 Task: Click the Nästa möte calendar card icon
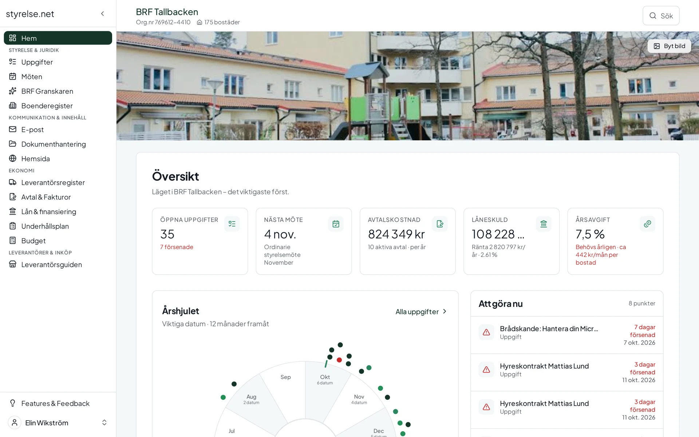tap(336, 224)
